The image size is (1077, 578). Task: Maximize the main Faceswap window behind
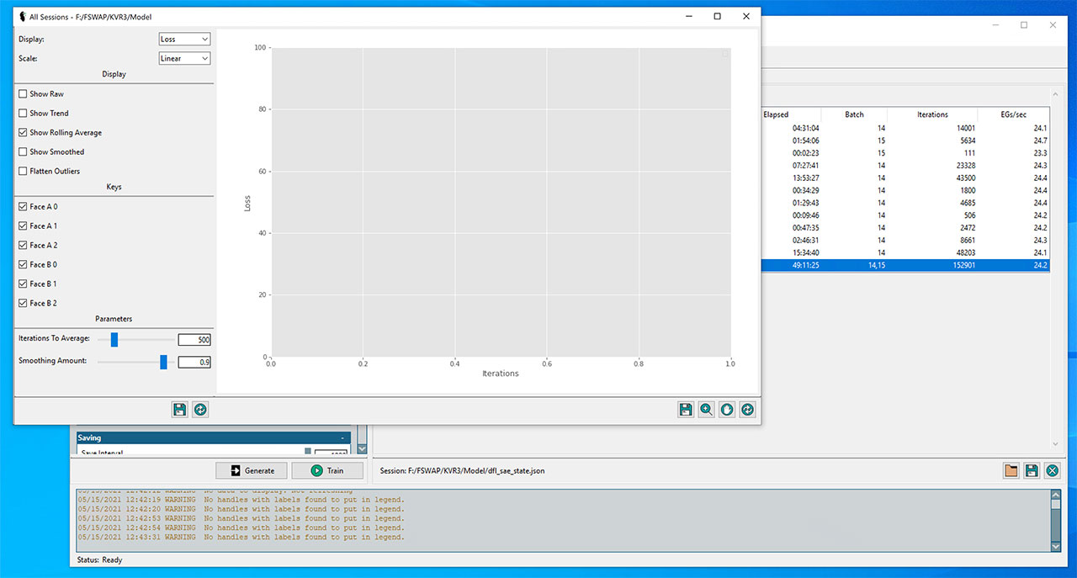pyautogui.click(x=1024, y=25)
